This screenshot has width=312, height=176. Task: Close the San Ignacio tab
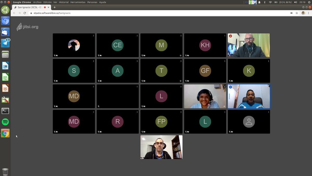pyautogui.click(x=48, y=7)
